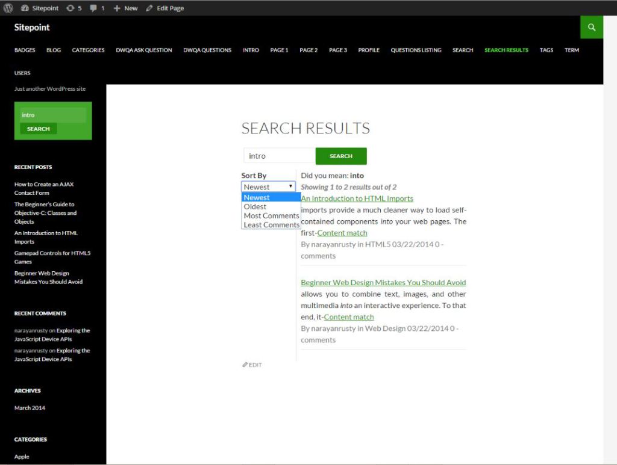This screenshot has width=617, height=465.
Task: Choose Most Comments sort option
Action: (x=271, y=215)
